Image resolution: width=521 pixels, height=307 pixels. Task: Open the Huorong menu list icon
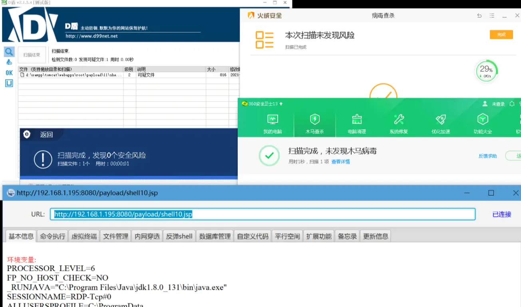(492, 16)
